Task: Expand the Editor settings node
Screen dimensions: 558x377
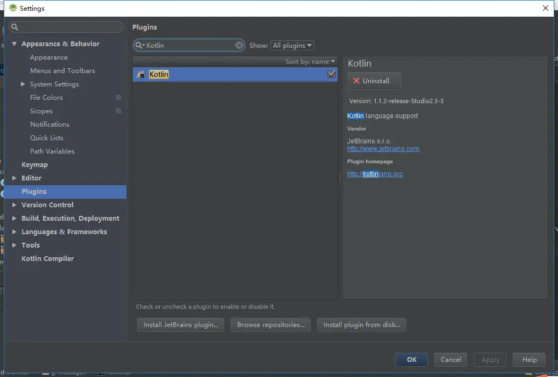Action: click(x=14, y=178)
